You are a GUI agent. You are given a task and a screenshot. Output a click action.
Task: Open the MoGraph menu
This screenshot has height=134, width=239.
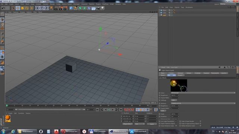click(76, 4)
